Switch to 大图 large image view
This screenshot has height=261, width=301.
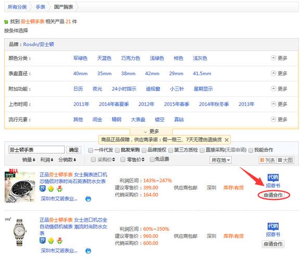(x=285, y=160)
